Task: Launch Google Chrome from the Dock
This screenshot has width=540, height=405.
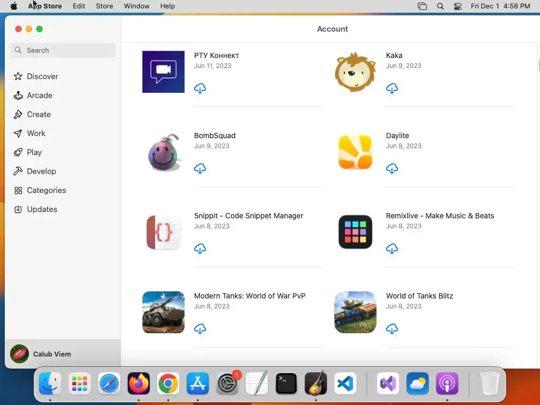Action: tap(168, 383)
